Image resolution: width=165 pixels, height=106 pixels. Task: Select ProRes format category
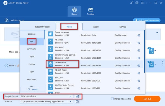(x=32, y=64)
